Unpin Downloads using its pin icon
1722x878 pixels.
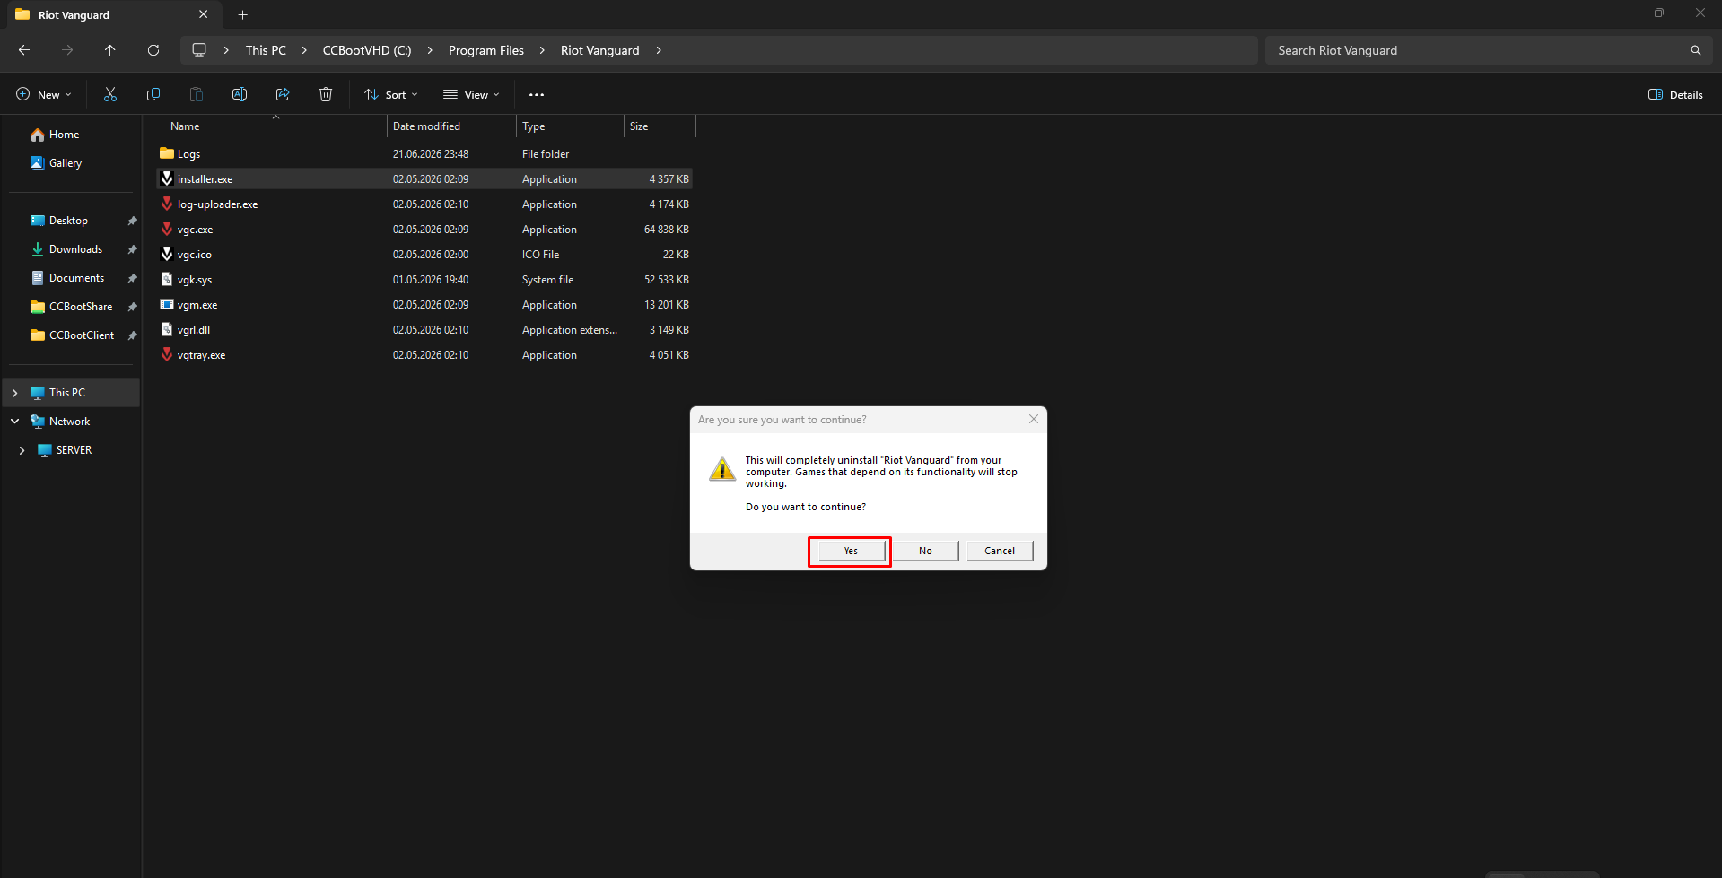point(132,249)
